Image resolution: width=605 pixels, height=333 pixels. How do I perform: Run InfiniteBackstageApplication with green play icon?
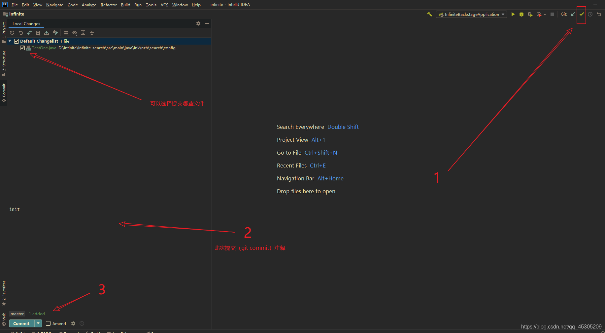point(513,14)
